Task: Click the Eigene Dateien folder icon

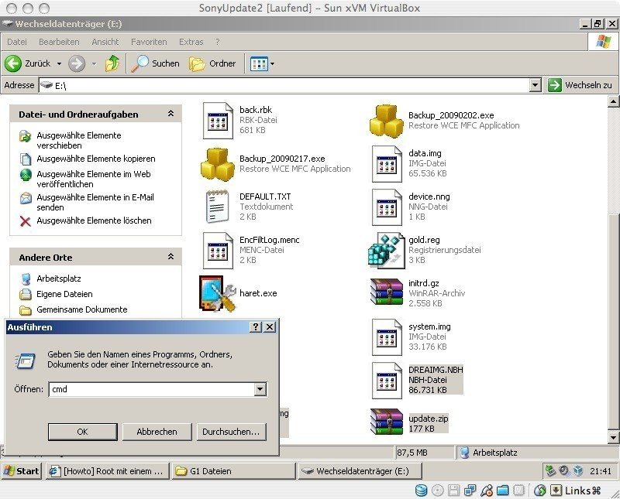Action: (26, 294)
